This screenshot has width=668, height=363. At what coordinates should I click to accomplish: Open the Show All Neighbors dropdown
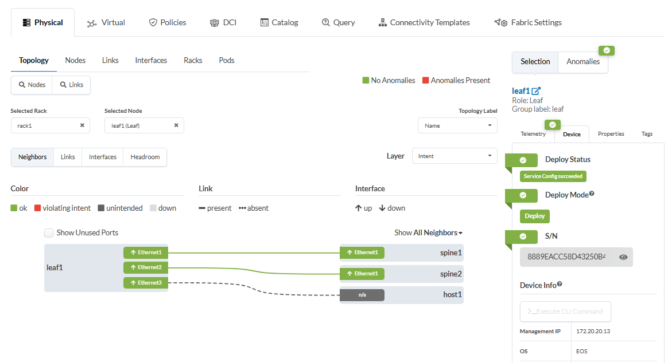click(428, 232)
